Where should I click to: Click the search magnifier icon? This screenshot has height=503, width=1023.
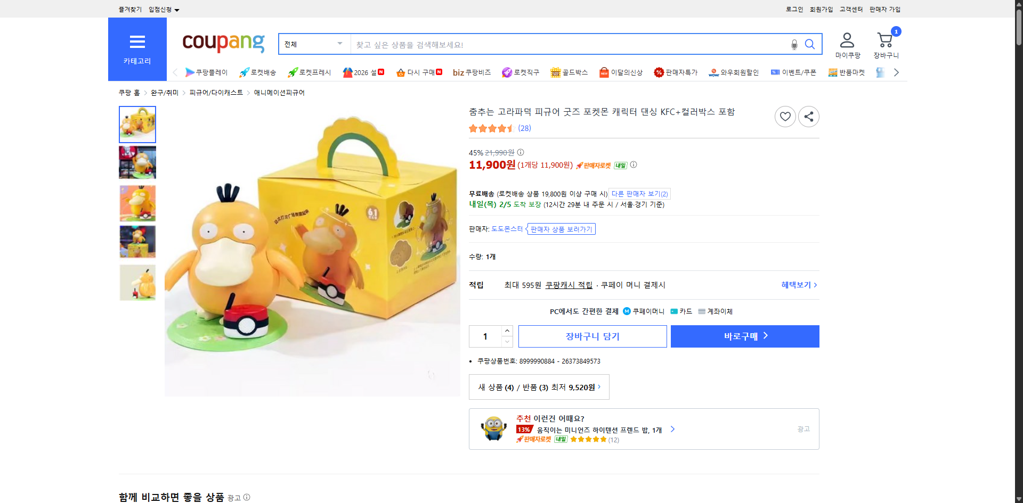click(810, 44)
